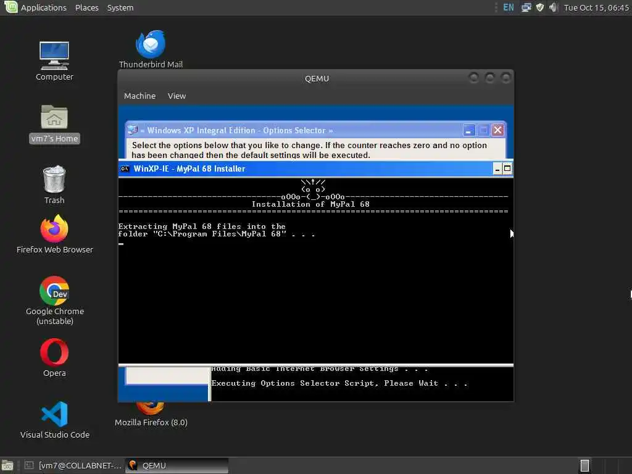Screen dimensions: 632x474
Task: Click the QEMU window title bar
Action: 317,78
